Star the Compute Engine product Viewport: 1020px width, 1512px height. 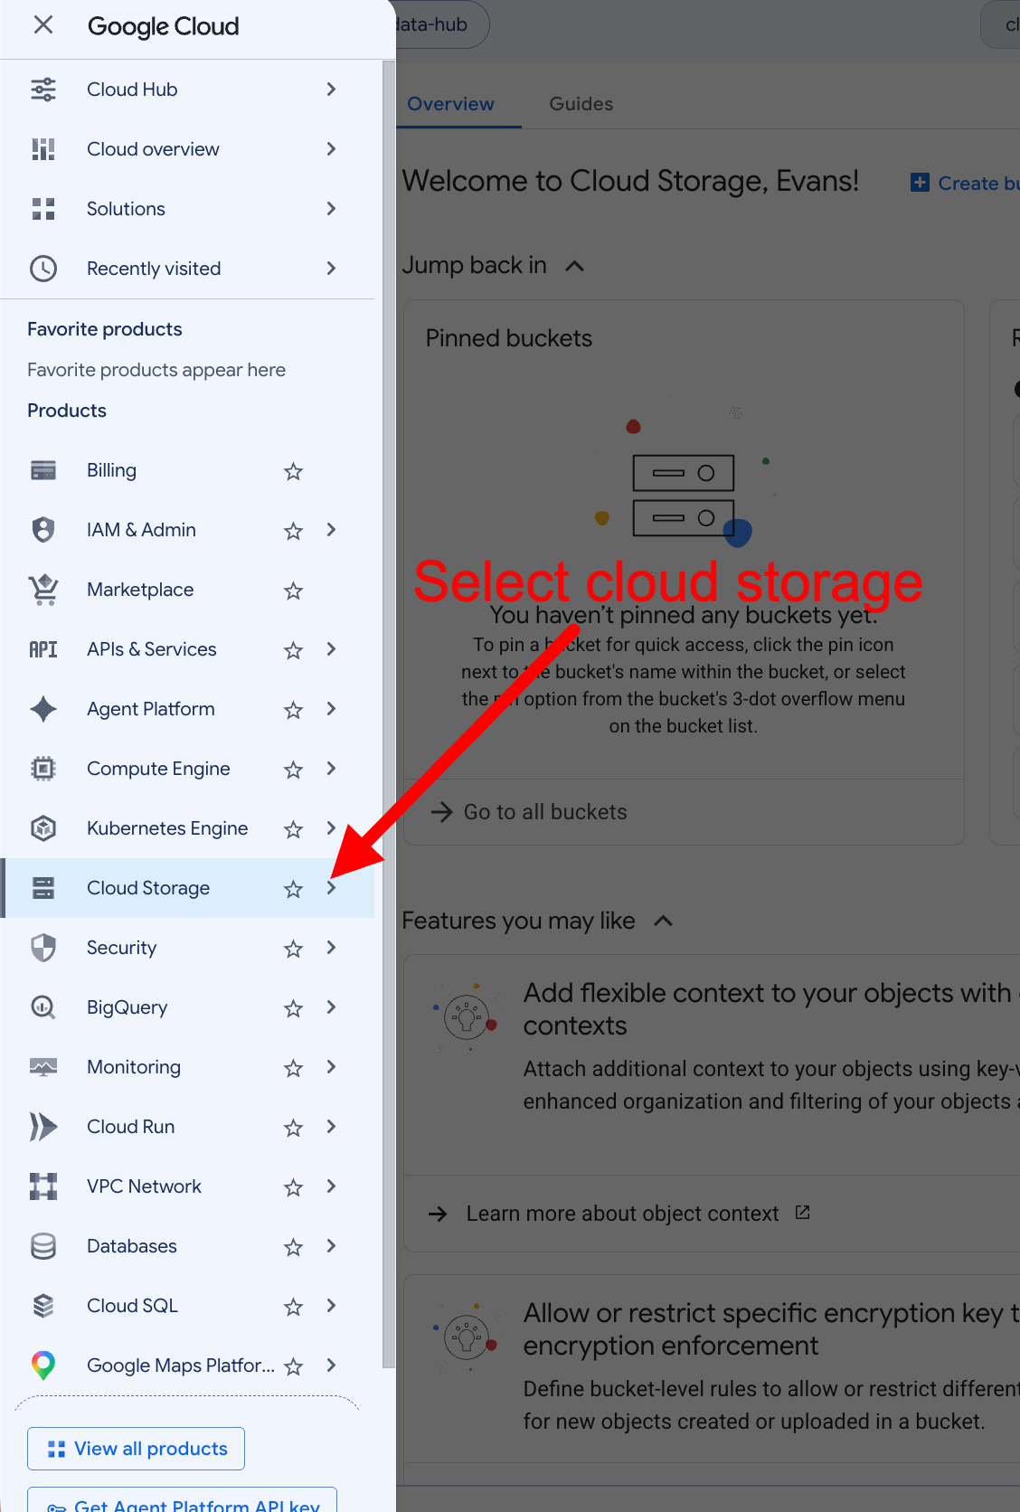click(293, 770)
